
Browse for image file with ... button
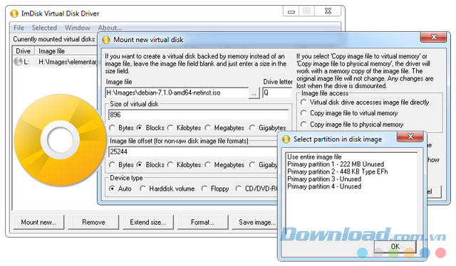click(254, 93)
